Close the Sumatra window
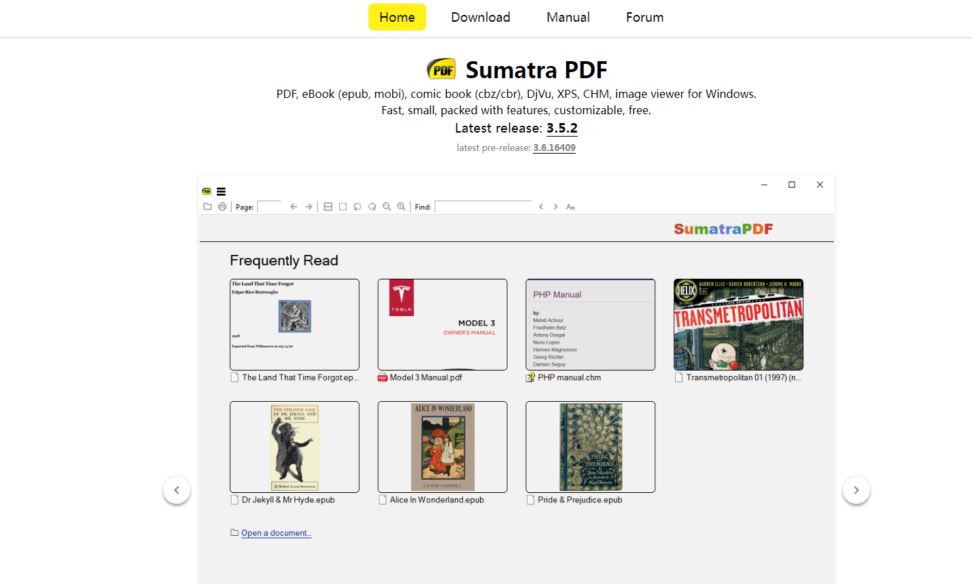The width and height of the screenshot is (972, 584). pos(820,185)
